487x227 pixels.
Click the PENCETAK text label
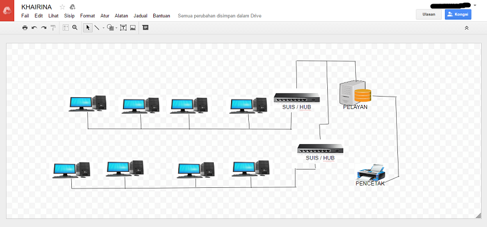370,183
